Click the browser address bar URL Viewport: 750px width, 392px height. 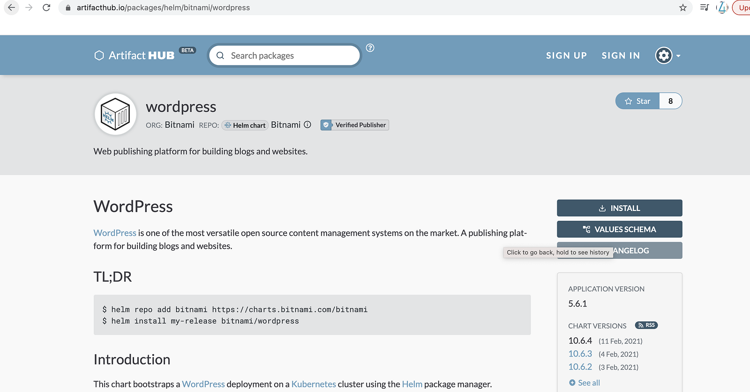[163, 7]
